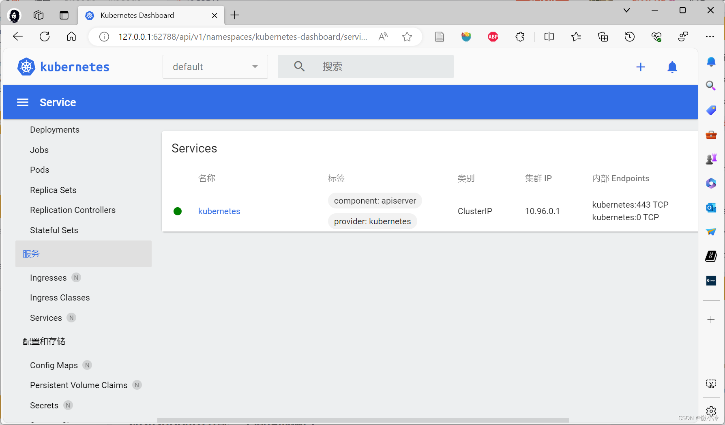Open Outlook in the Edge sidebar
Image resolution: width=725 pixels, height=425 pixels.
pos(711,208)
